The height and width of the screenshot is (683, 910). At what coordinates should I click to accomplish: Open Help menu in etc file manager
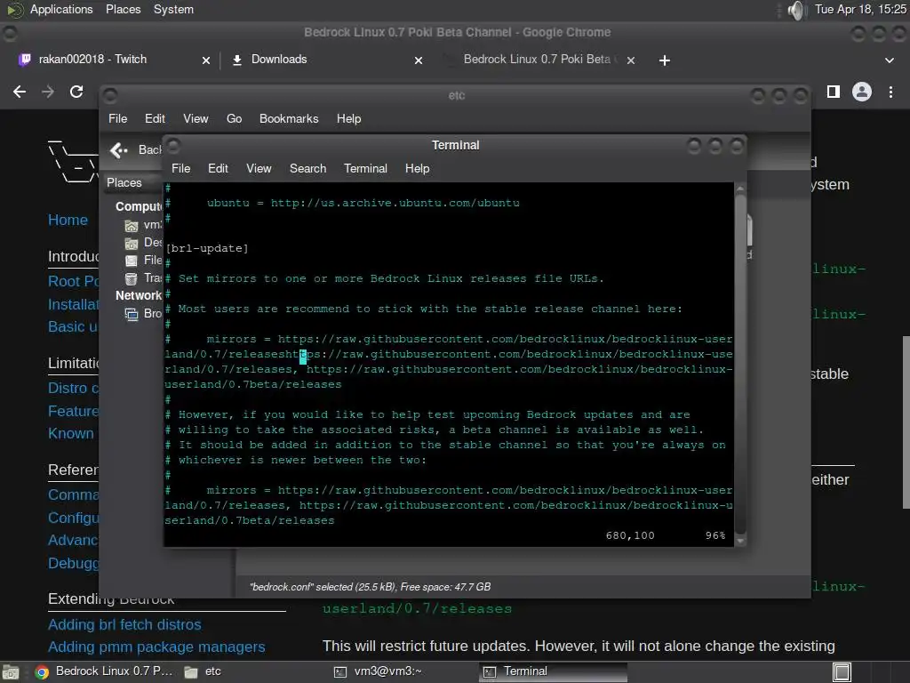pos(348,118)
